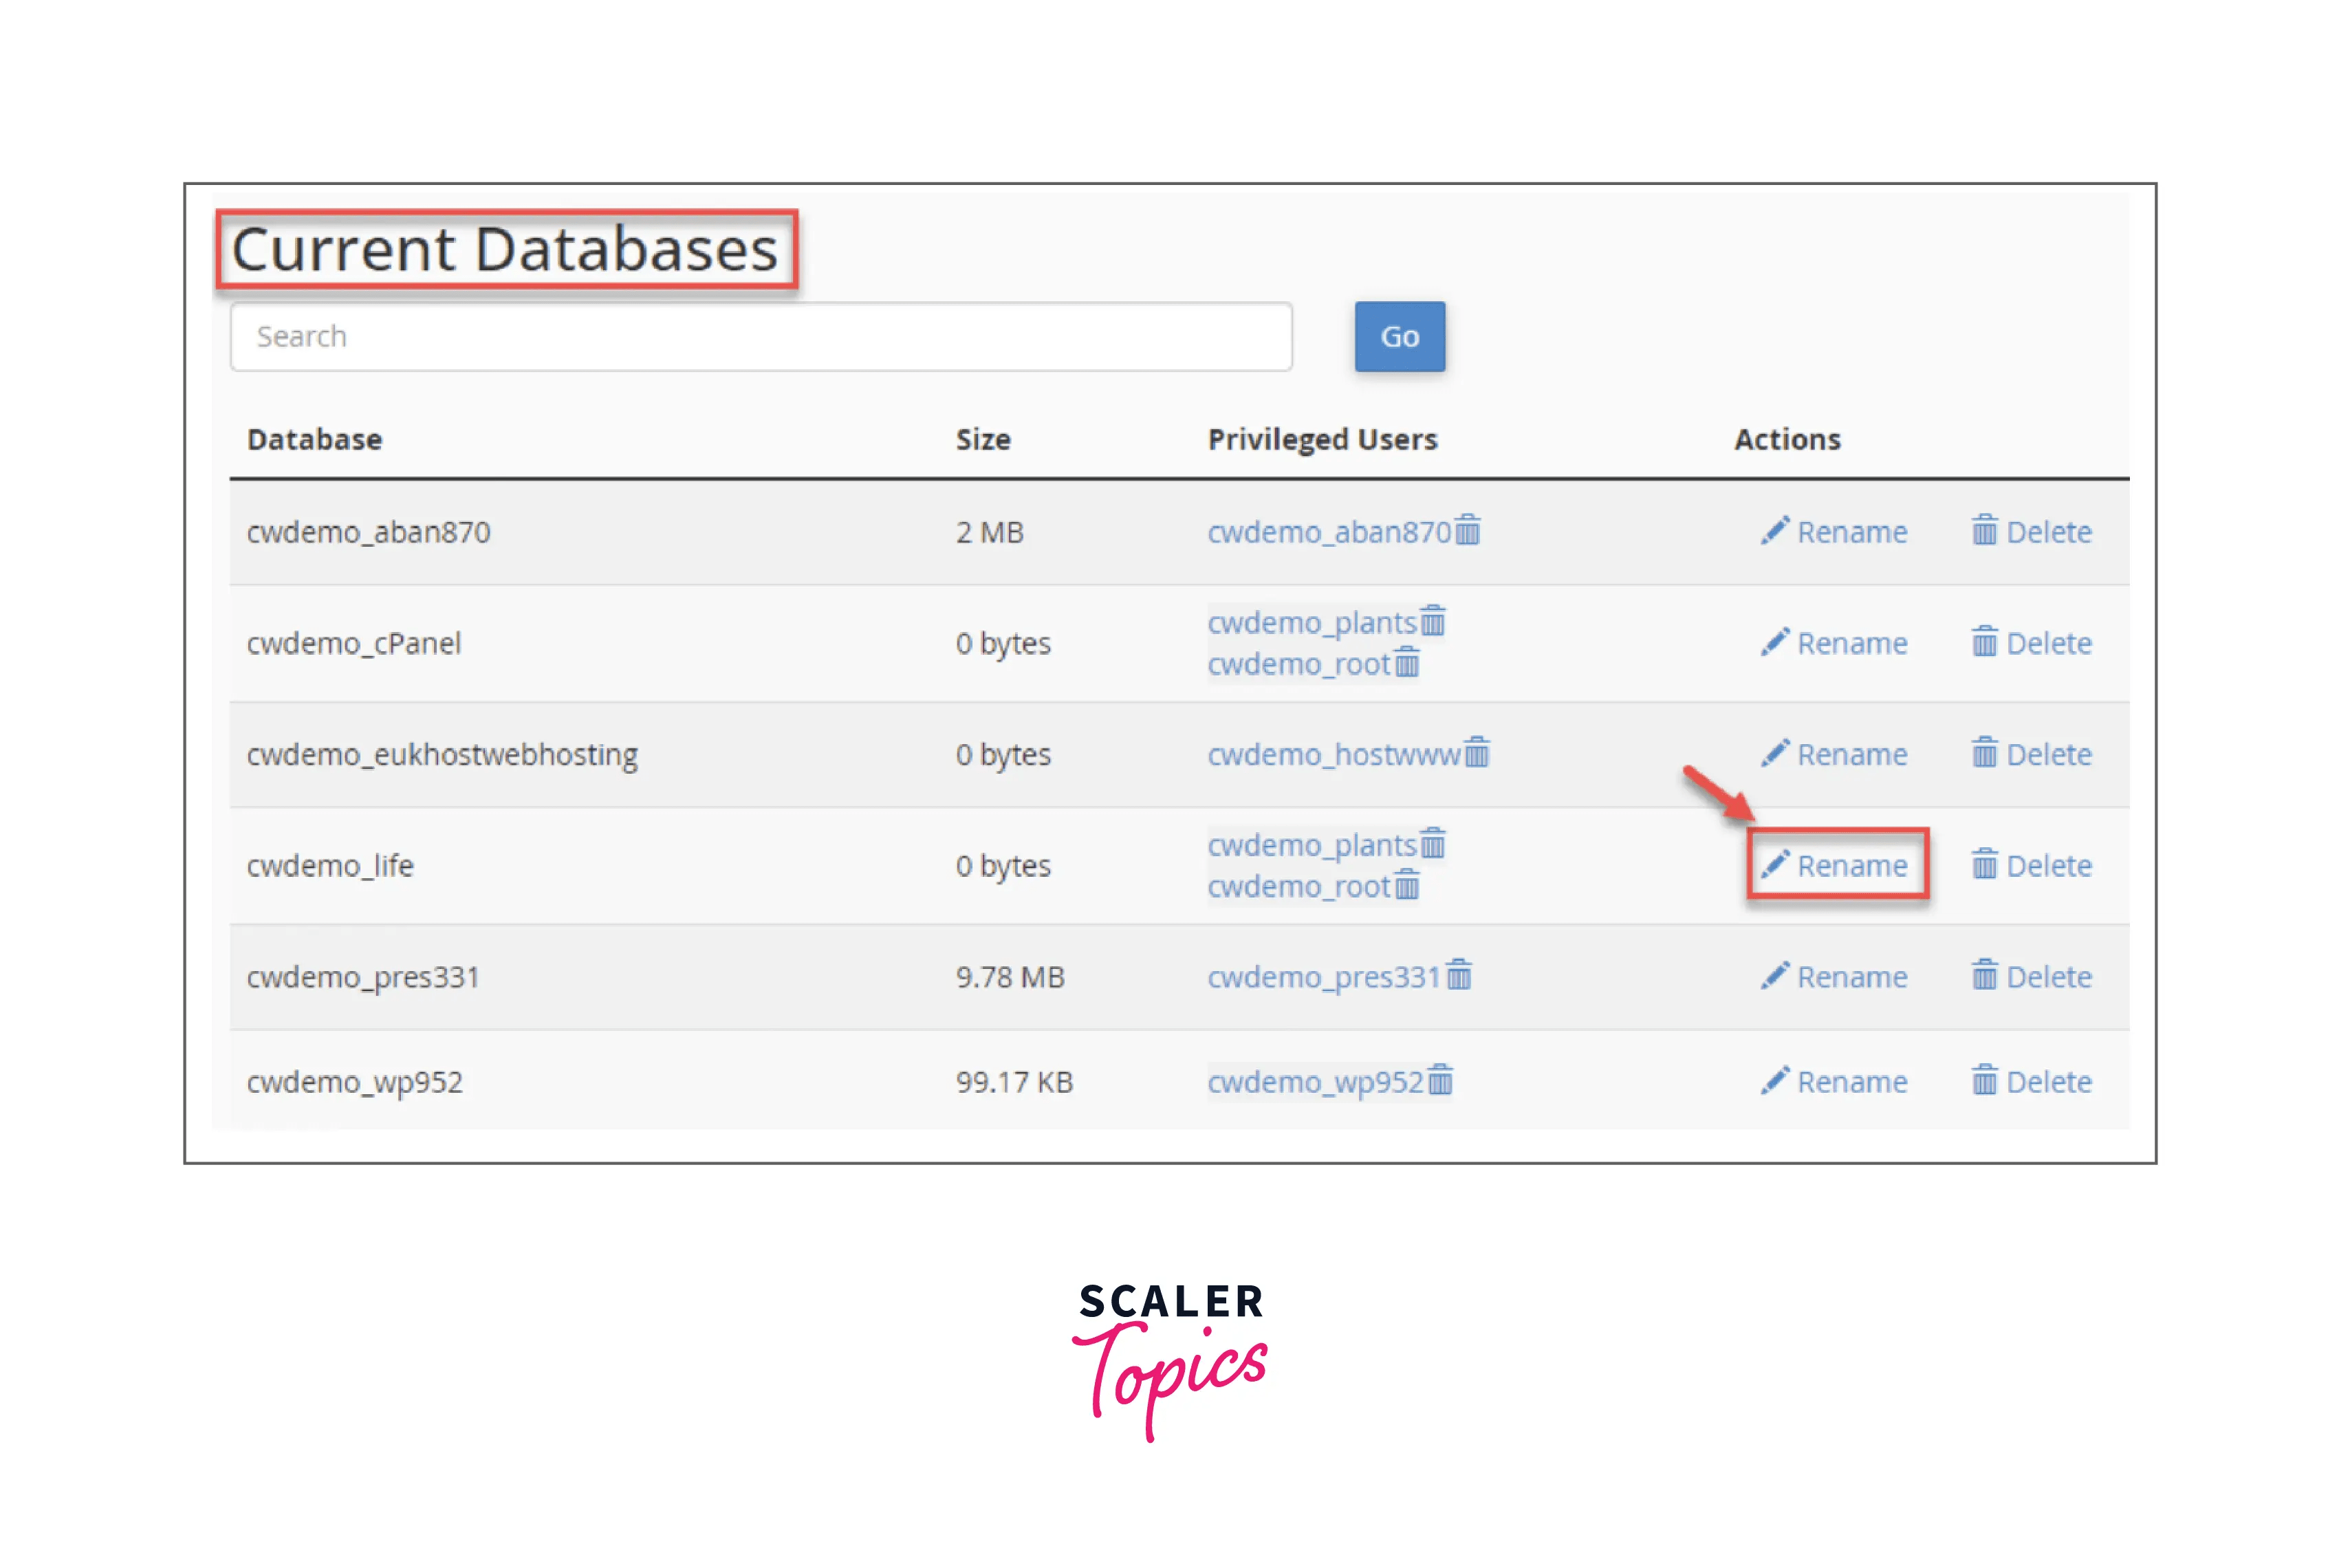2339x1568 pixels.
Task: Click the trash icon beside cwdemo_aban870 user
Action: 1468,532
